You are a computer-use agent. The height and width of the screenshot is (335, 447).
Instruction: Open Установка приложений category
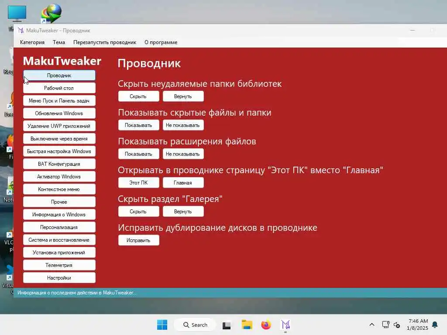tap(59, 253)
